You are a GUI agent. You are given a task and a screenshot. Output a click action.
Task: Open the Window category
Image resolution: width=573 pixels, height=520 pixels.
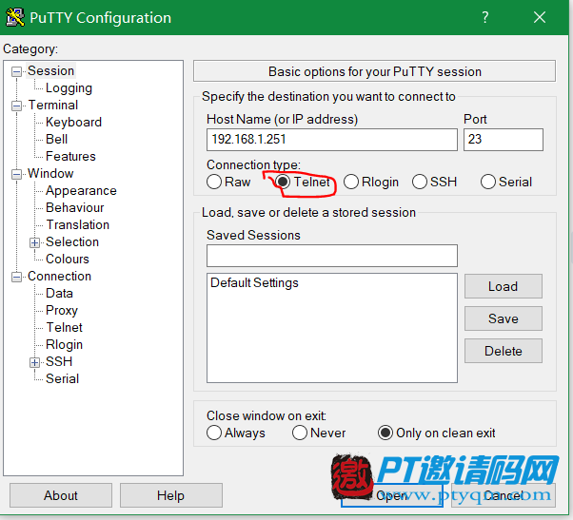point(50,173)
